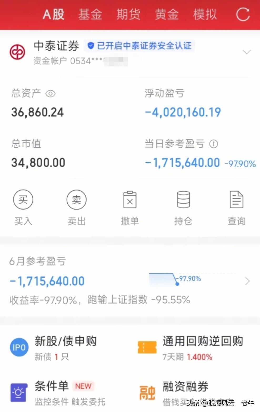Tap 7天期 1.400% rate text
This screenshot has height=412, width=260.
tap(187, 357)
